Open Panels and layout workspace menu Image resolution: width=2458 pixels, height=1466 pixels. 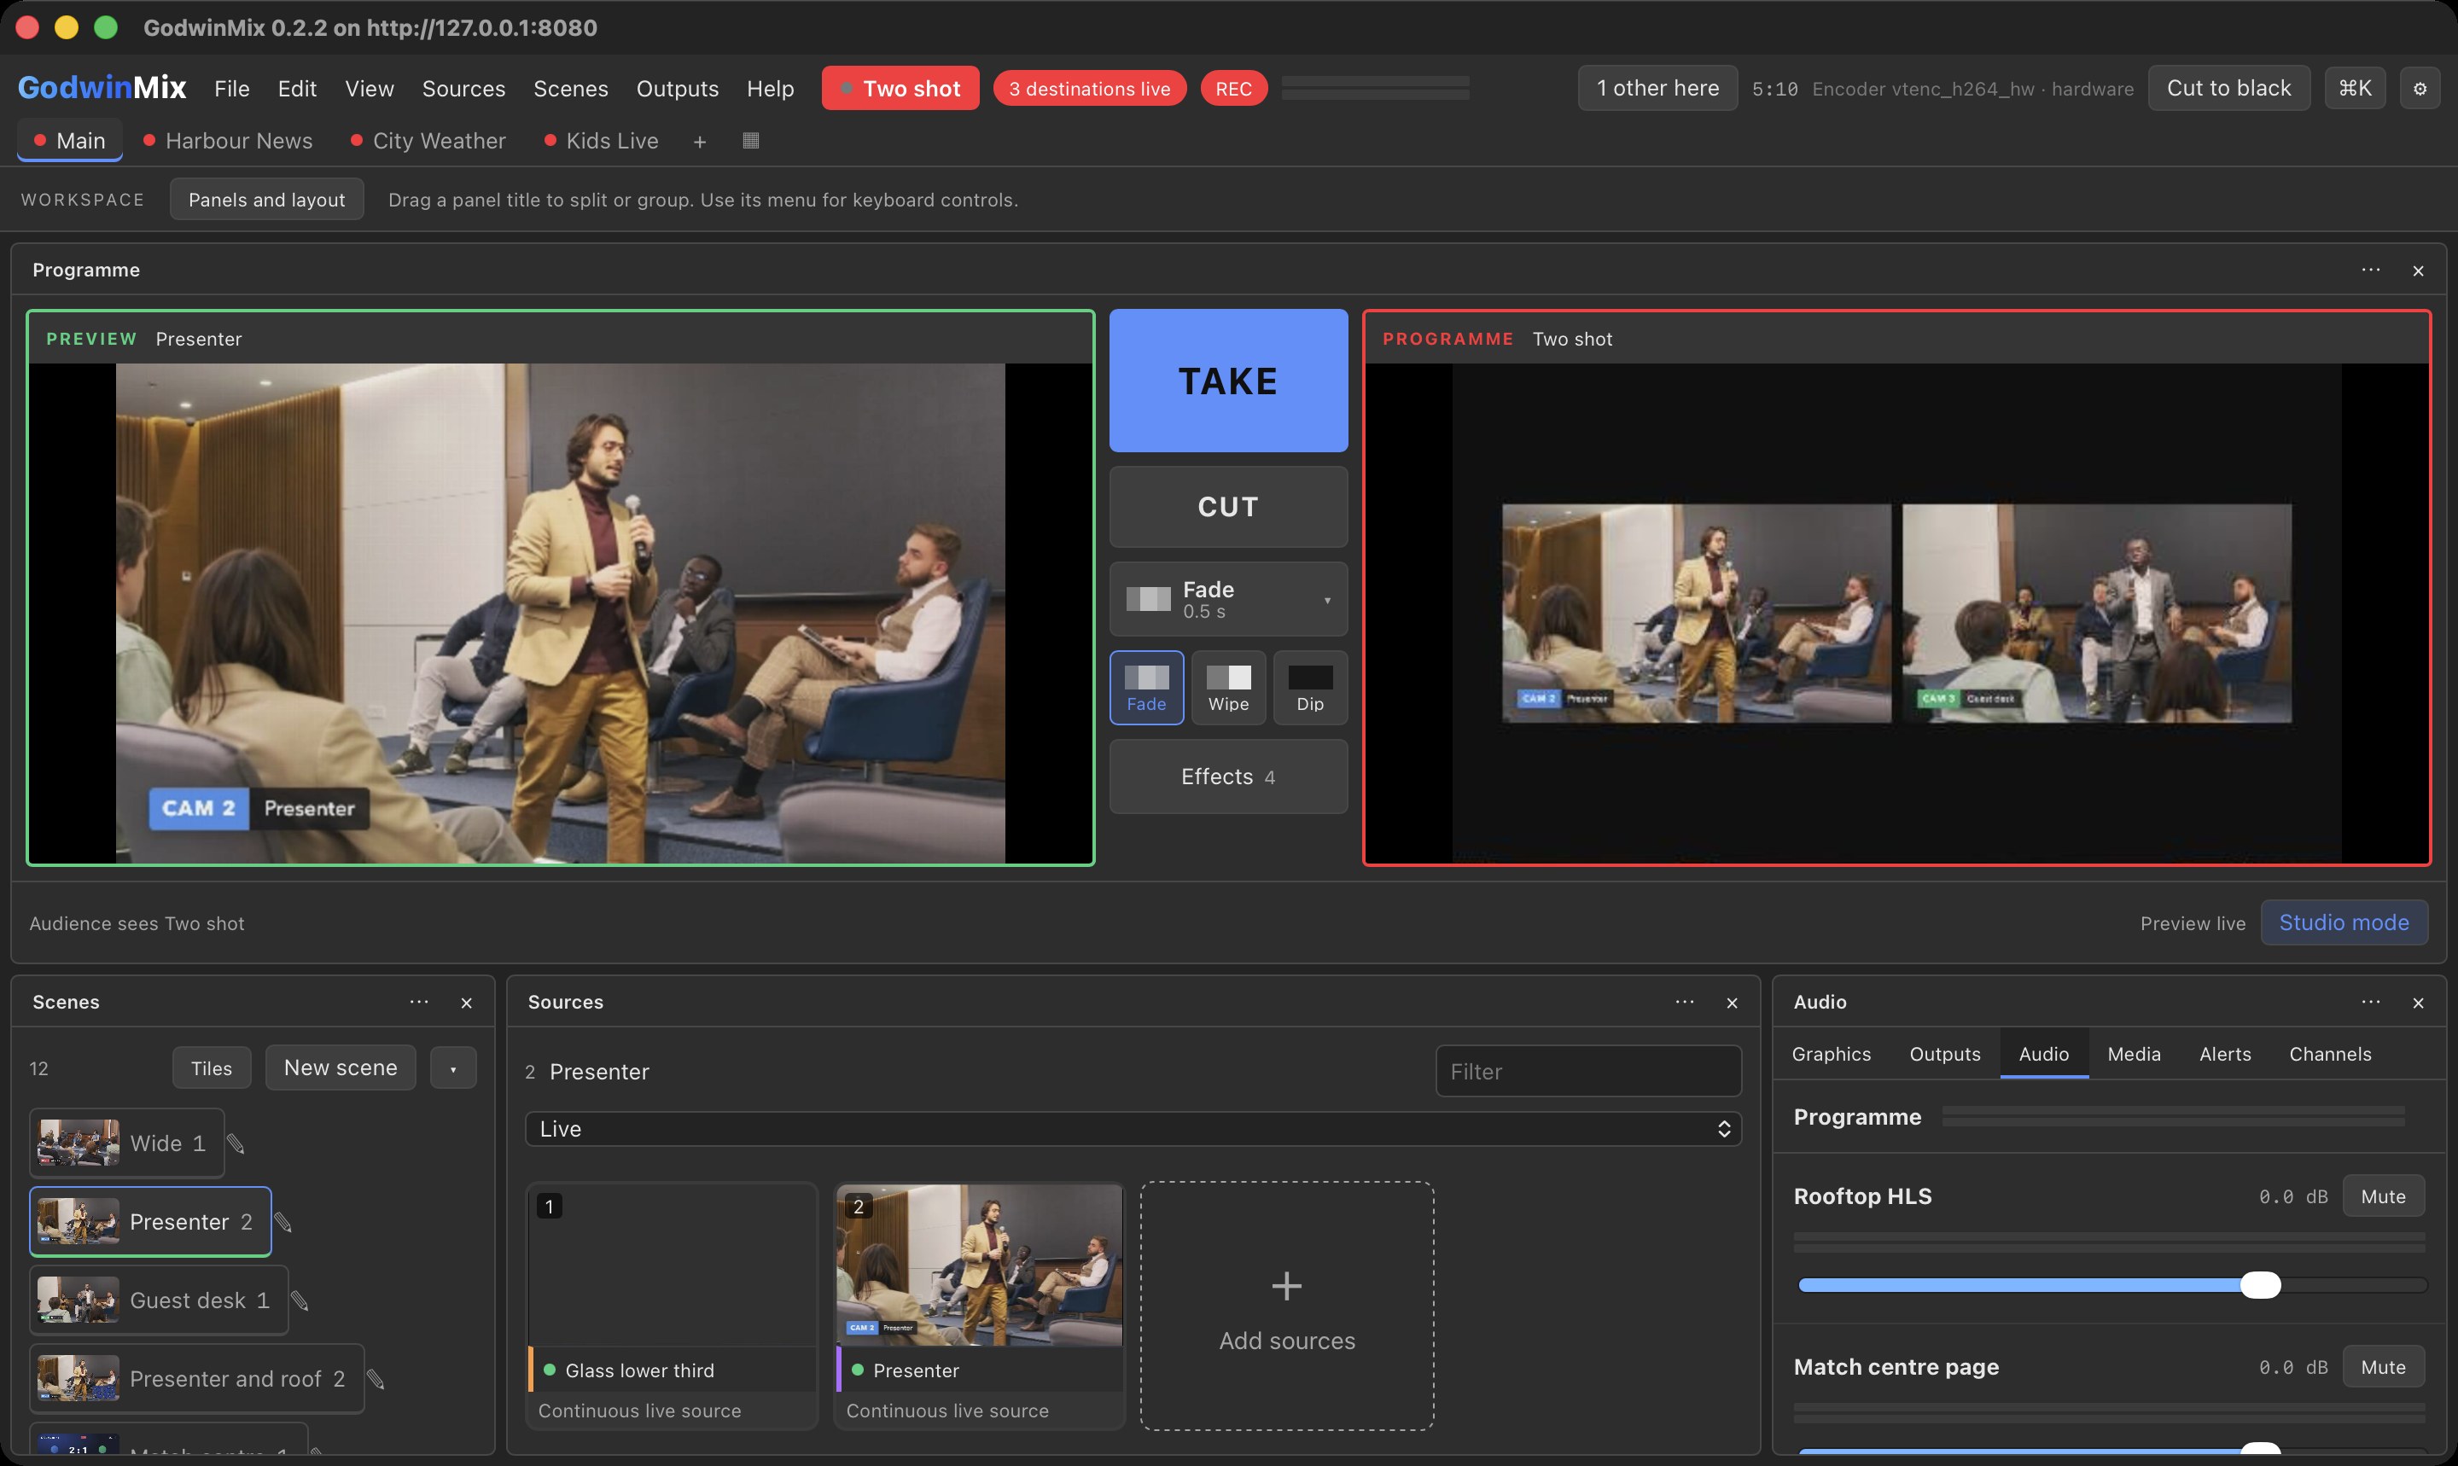(267, 200)
